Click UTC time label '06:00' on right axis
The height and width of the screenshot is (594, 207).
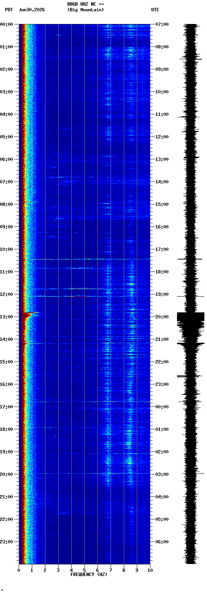[162, 542]
